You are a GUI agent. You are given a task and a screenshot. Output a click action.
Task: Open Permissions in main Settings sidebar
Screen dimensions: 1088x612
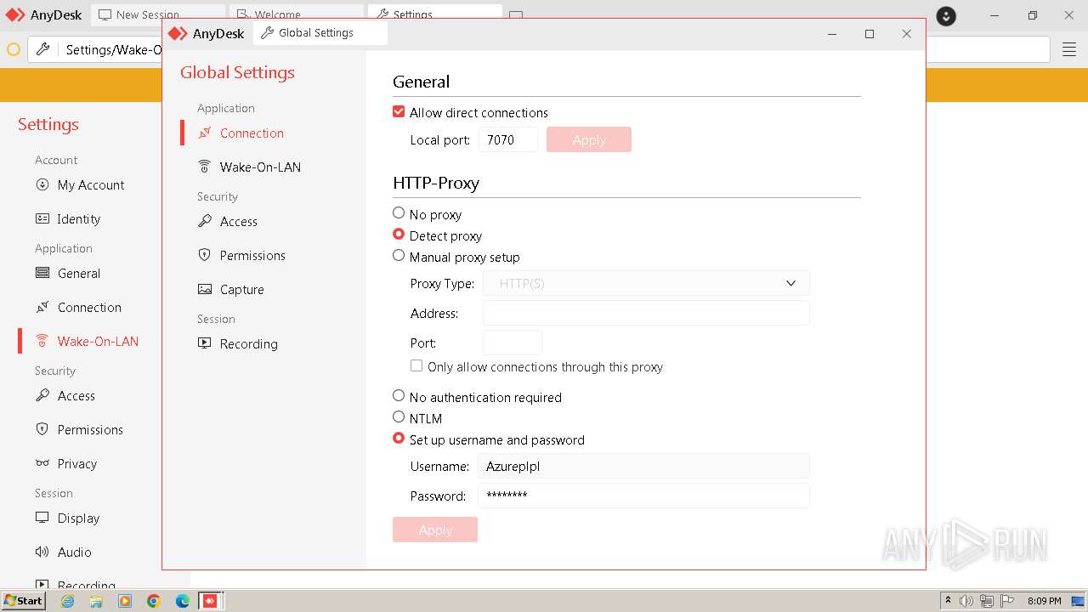click(x=90, y=430)
